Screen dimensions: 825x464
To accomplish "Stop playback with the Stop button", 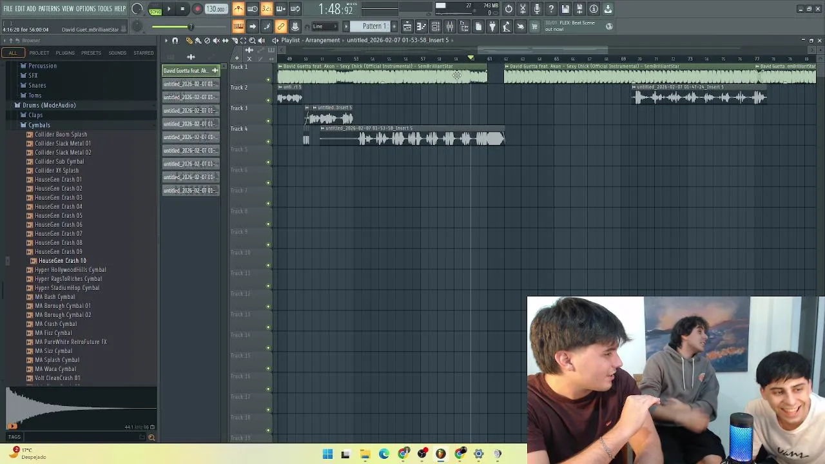I will tap(182, 9).
